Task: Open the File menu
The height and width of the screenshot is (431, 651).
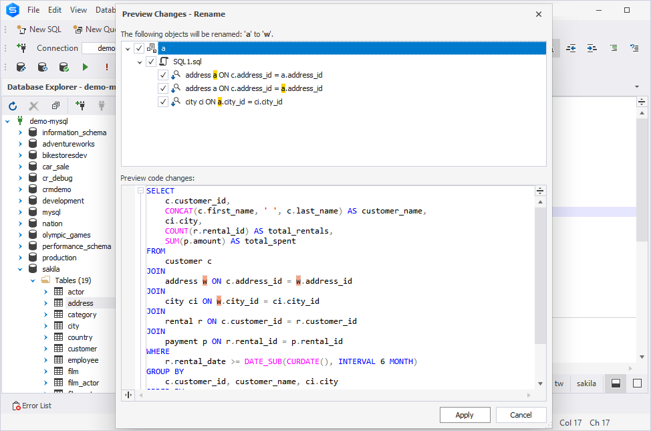Action: click(33, 10)
